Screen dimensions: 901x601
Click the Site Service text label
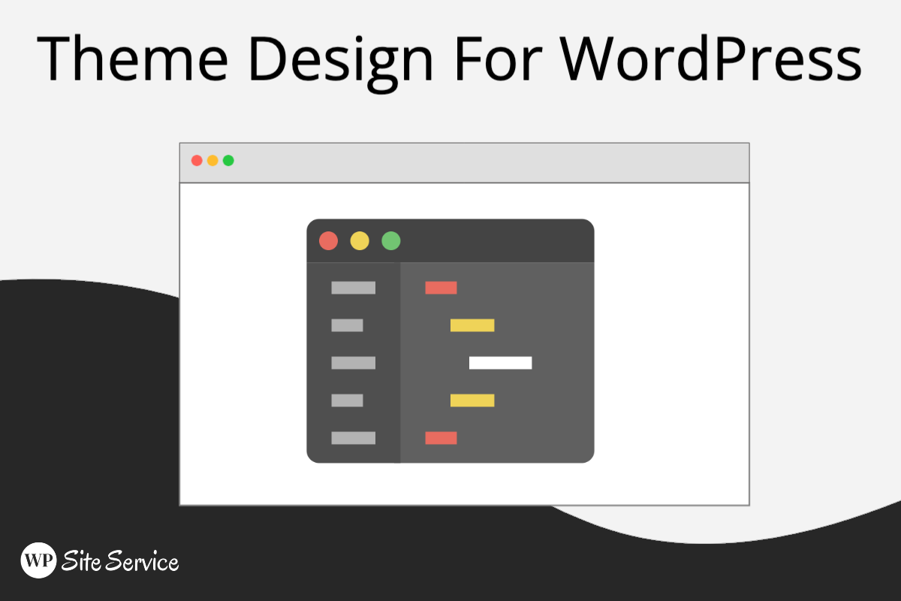(120, 561)
